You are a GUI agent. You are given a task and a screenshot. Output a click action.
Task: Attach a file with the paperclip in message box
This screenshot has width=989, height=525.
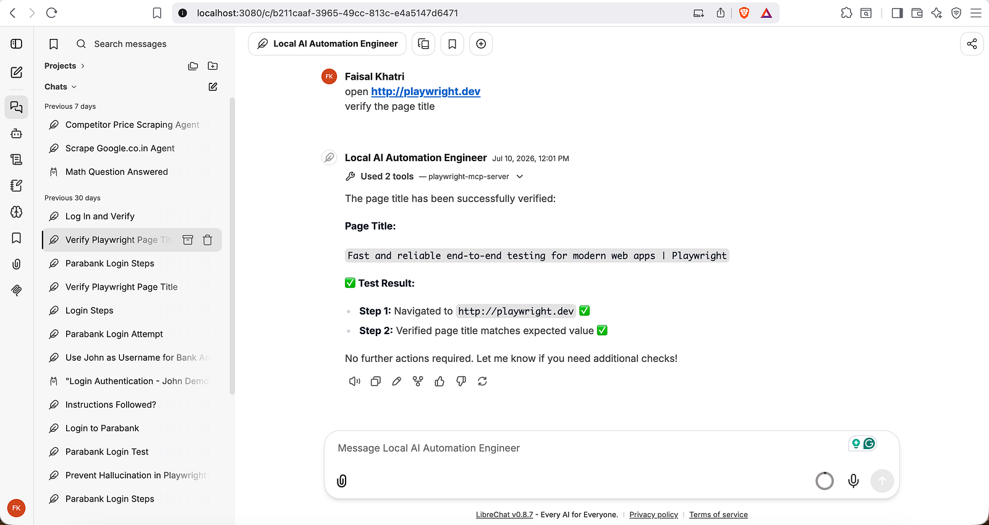[342, 481]
